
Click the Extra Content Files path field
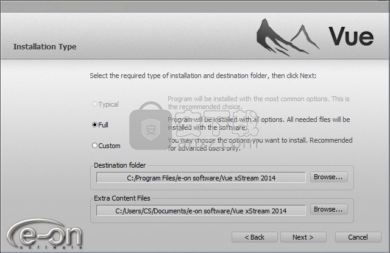201,211
